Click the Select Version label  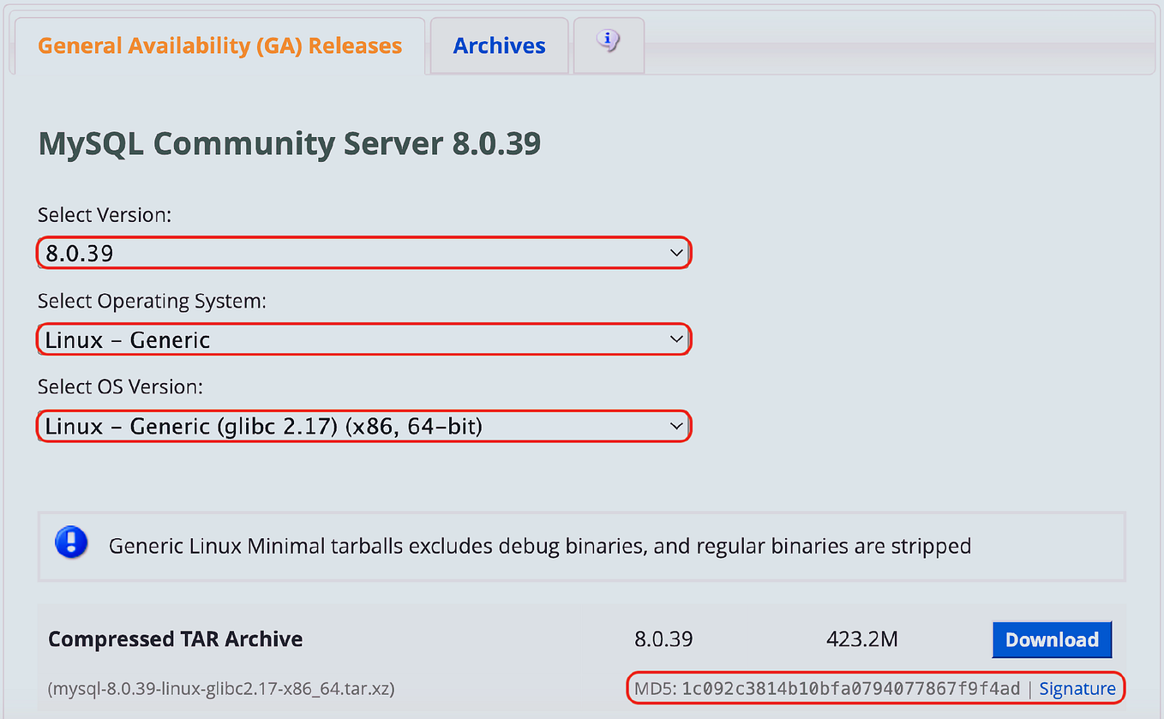(105, 215)
